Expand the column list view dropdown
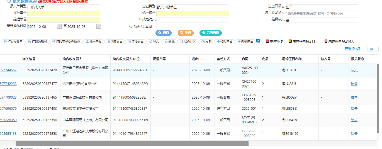382x149 pixels. point(373,49)
